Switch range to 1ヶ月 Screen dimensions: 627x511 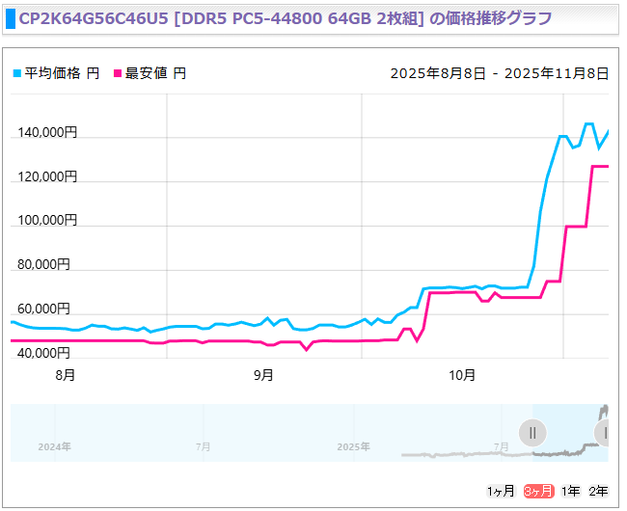[501, 491]
